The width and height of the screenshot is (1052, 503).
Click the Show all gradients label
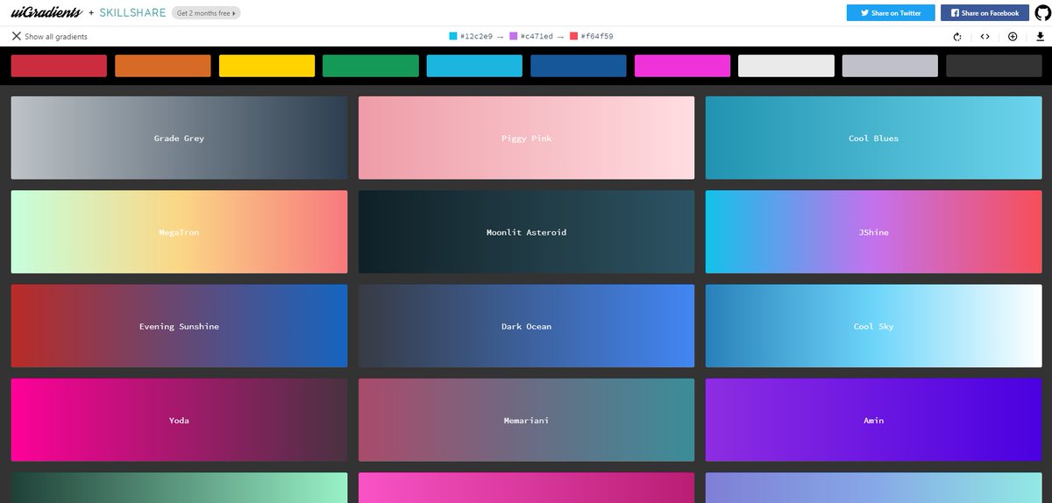point(56,37)
